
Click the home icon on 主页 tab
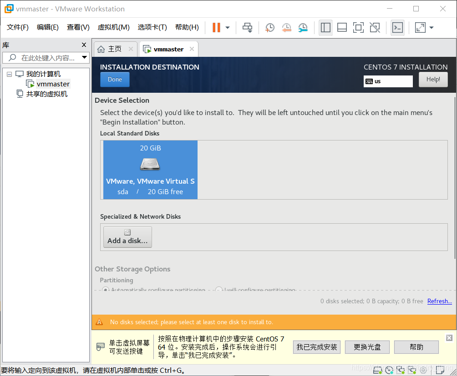[x=101, y=49]
